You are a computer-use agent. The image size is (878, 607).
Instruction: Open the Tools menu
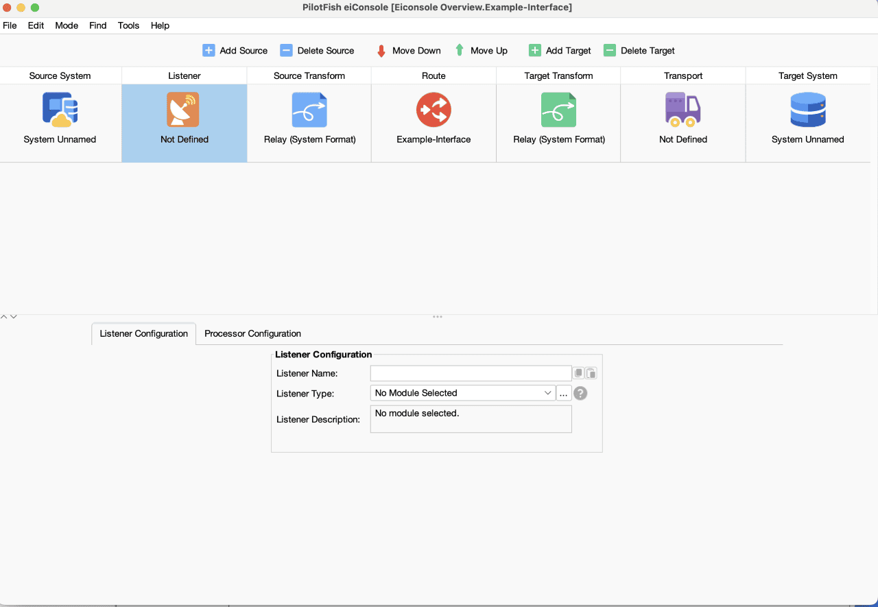pos(128,25)
